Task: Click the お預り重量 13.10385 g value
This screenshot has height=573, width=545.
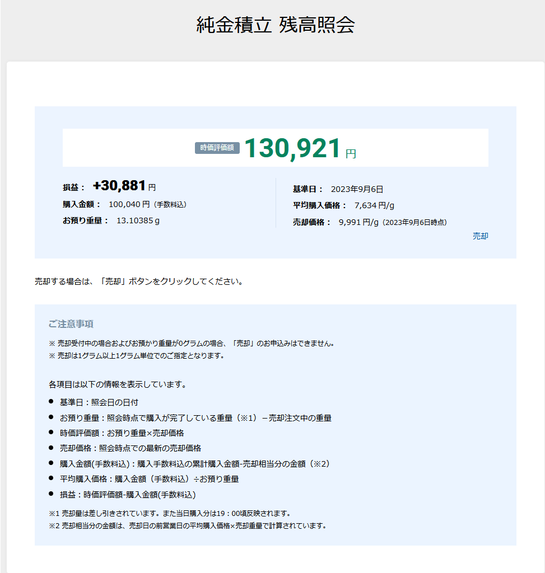Action: click(x=138, y=220)
